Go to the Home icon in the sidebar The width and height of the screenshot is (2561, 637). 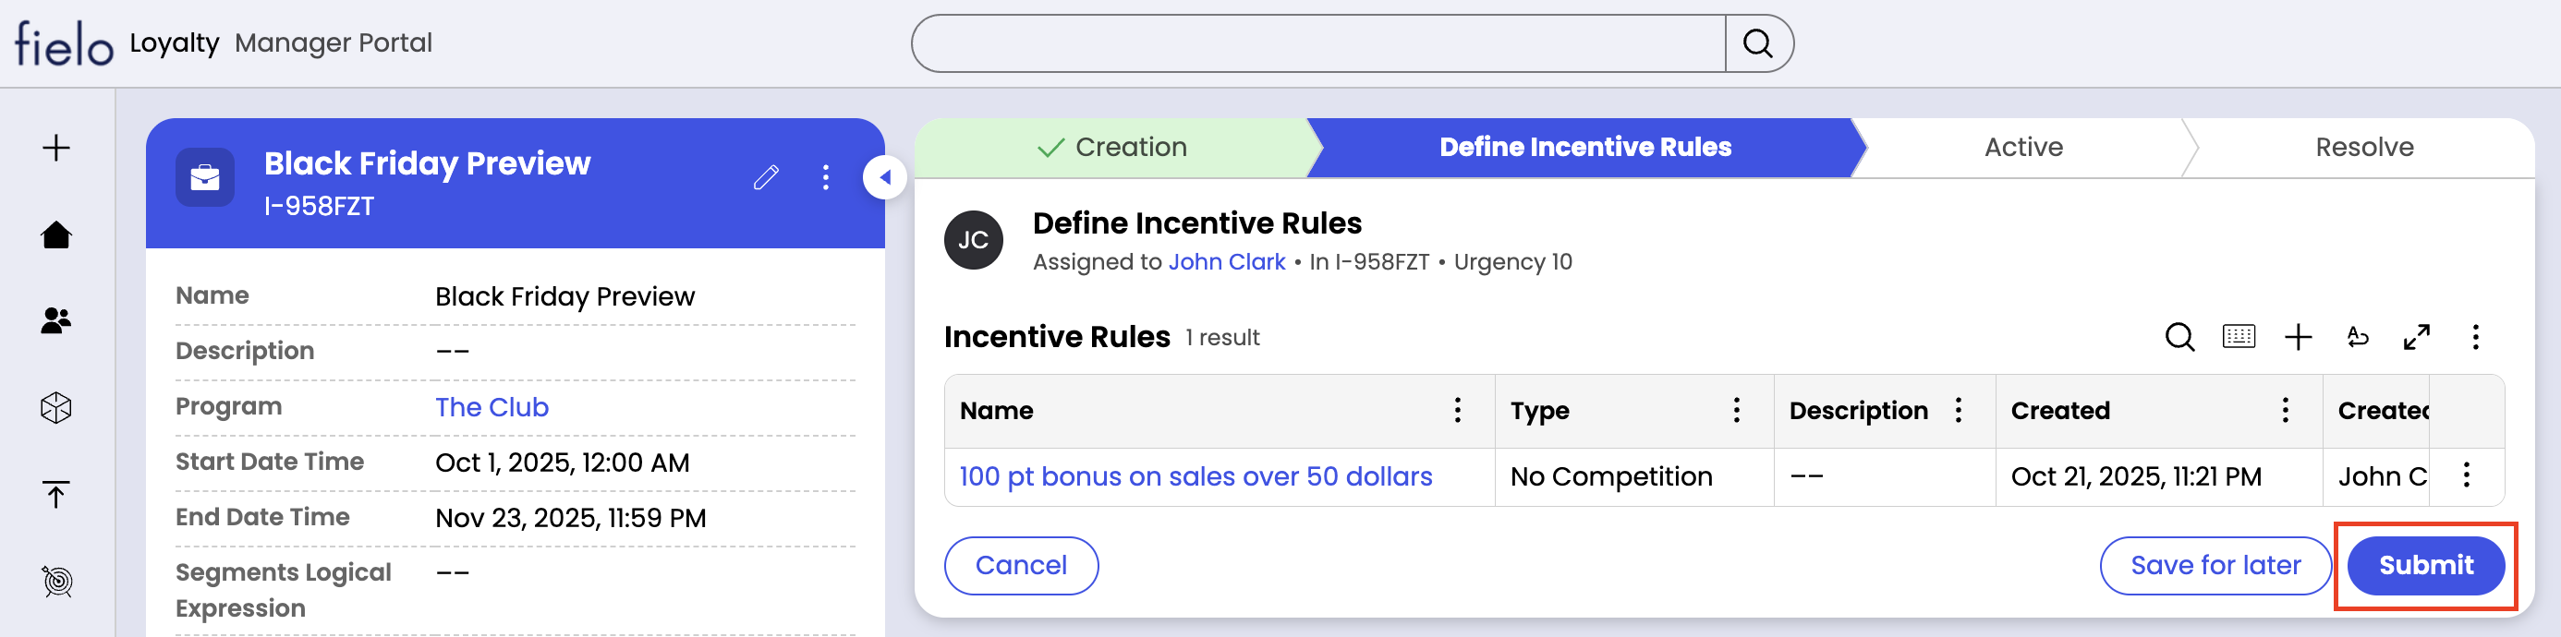pos(55,234)
